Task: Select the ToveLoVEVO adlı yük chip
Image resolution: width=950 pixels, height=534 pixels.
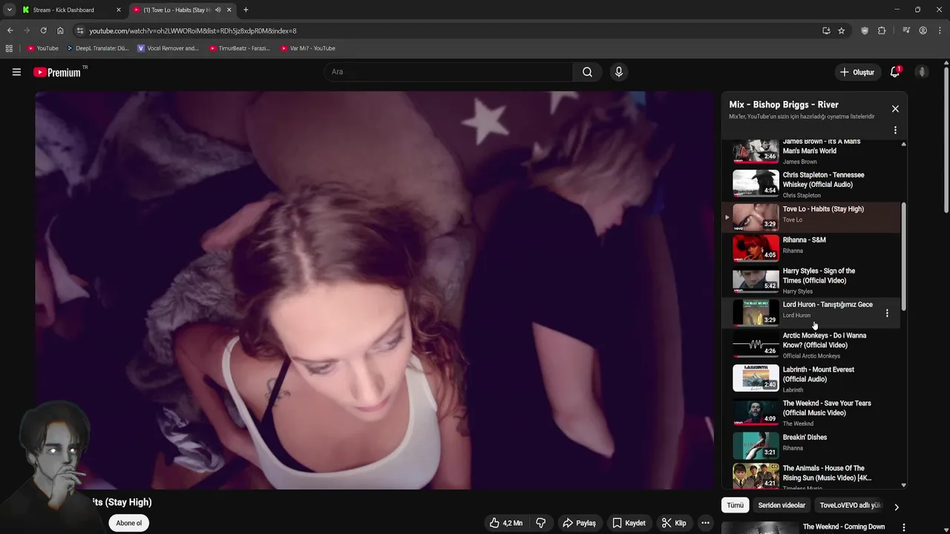Action: [x=851, y=505]
